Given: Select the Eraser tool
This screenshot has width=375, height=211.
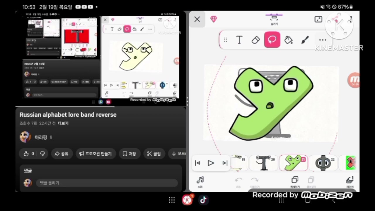Looking at the screenshot, I should pos(256,40).
